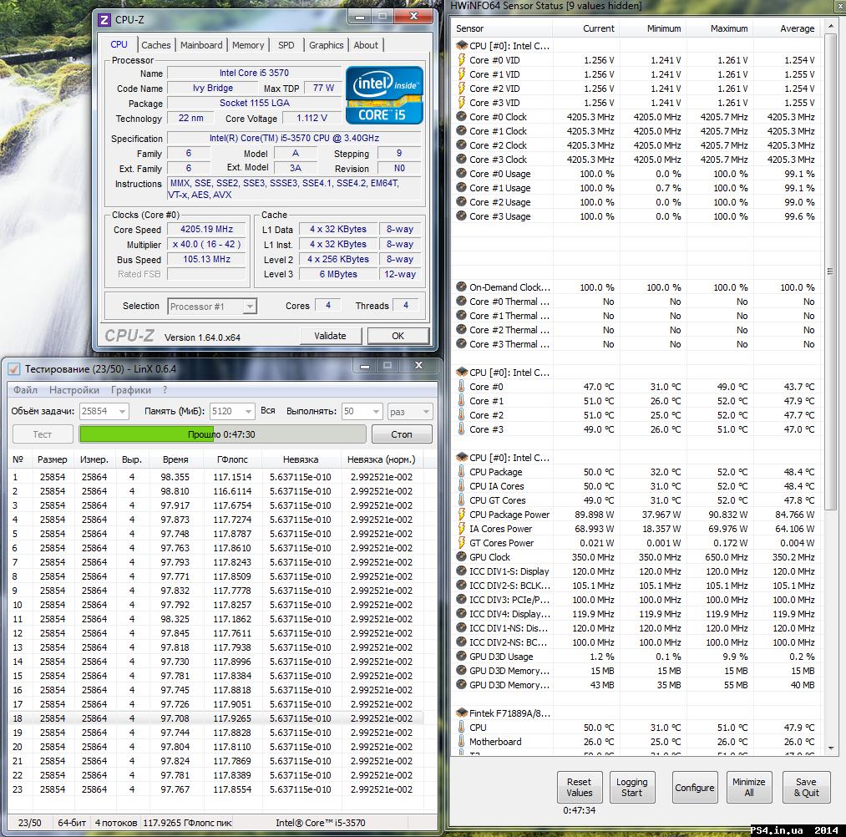Image resolution: width=846 pixels, height=837 pixels.
Task: Click the ГФлопс column header in LinX
Action: pos(232,459)
